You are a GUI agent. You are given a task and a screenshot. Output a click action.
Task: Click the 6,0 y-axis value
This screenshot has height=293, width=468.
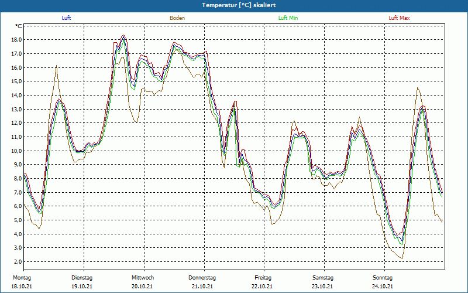18,206
